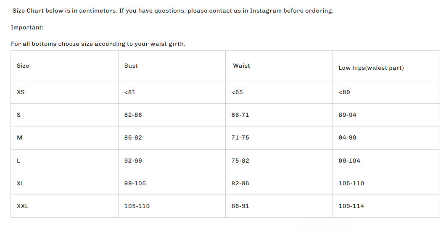Image resolution: width=446 pixels, height=229 pixels.
Task: Click the bust value 82-86
Action: [x=133, y=115]
